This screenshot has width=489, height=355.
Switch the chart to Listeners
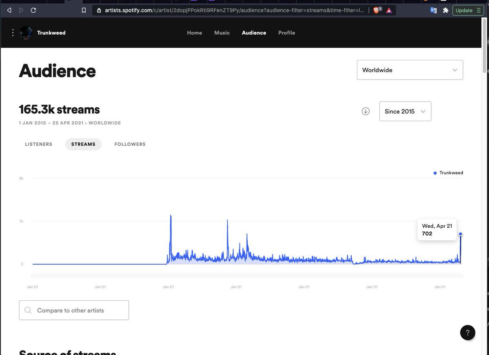39,144
